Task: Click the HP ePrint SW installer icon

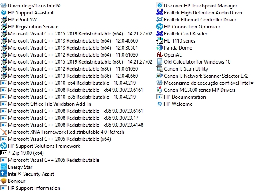Action: (4, 20)
